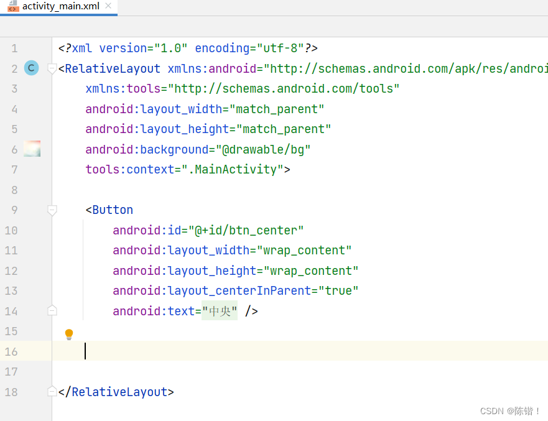Place cursor in the xml version declaration
The width and height of the screenshot is (548, 421).
pos(188,49)
